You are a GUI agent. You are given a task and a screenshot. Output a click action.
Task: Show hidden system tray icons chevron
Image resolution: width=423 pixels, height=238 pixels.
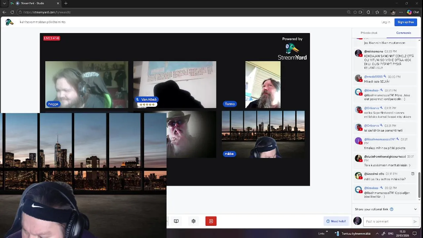pyautogui.click(x=377, y=233)
